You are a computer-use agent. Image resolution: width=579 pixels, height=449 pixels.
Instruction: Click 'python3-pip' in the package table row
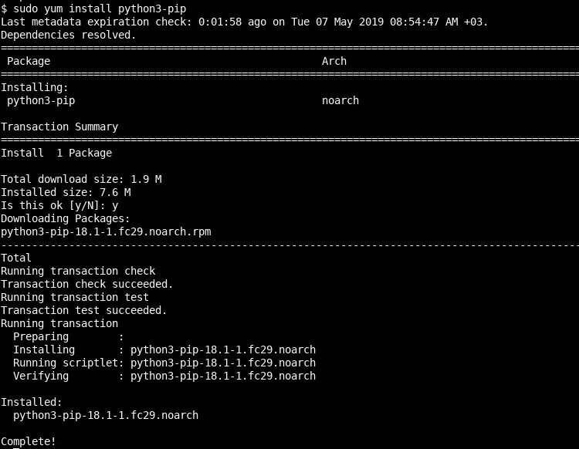tap(41, 101)
